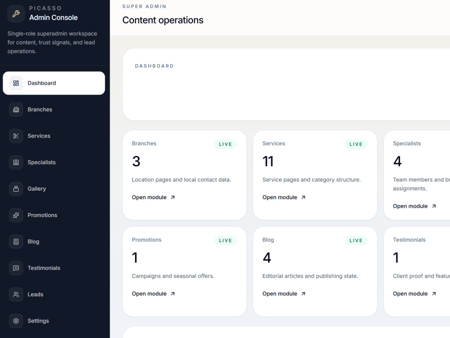Navigate to Specialists in the sidebar

point(54,162)
